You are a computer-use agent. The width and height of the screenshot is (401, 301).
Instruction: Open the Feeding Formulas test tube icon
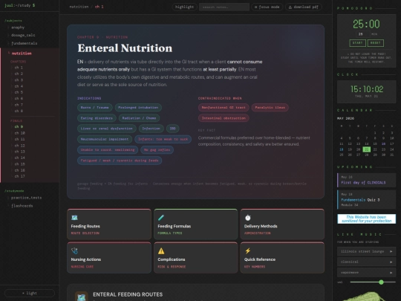pos(161,218)
